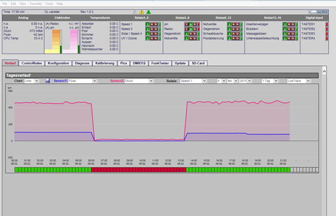Set Schwalldusche relay to O

point(237,34)
